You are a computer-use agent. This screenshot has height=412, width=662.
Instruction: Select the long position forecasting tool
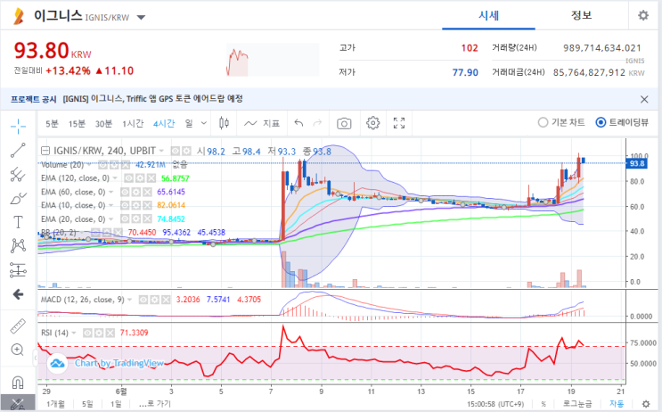click(18, 269)
